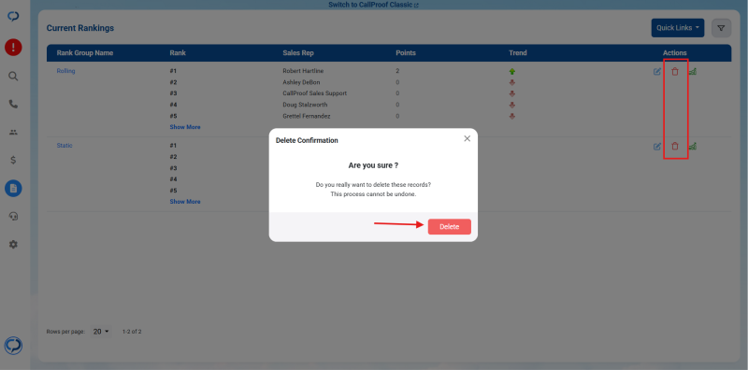Open the chart icon for Static group
The image size is (748, 370).
[x=693, y=147]
